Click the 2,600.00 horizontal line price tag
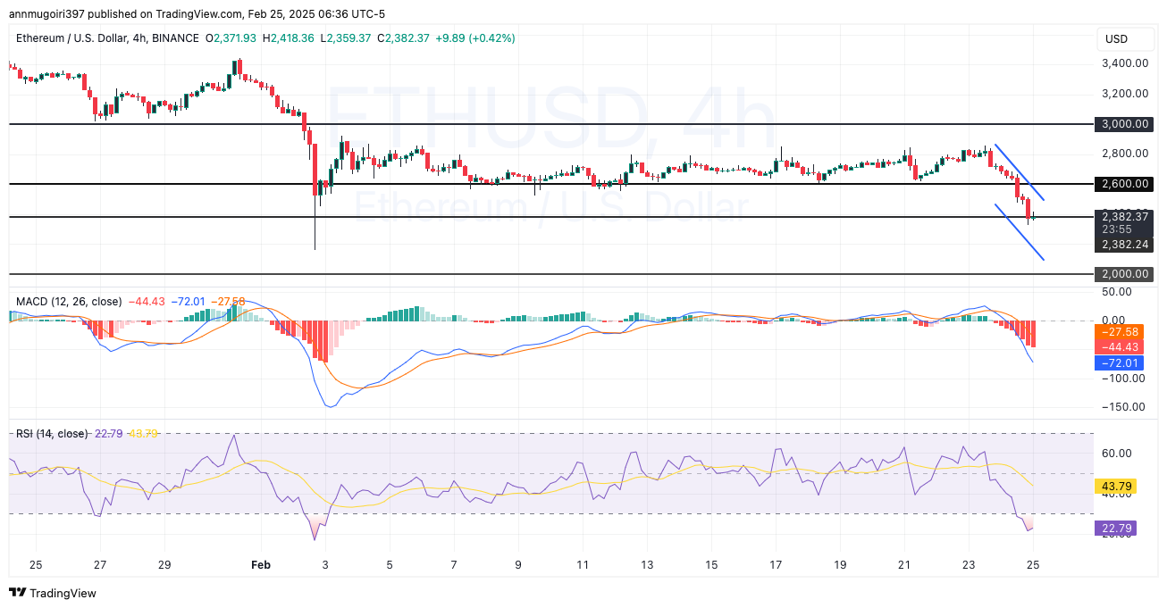 [x=1125, y=184]
